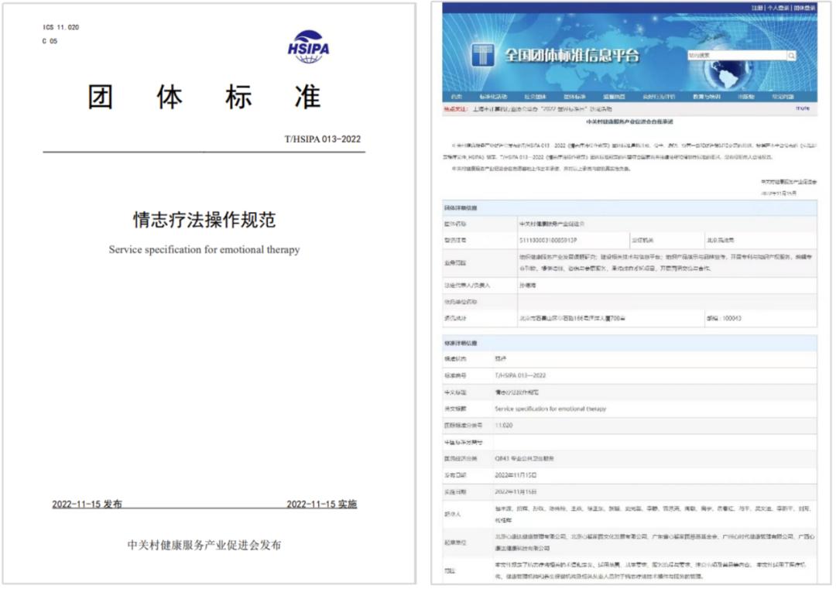836x589 pixels.
Task: Select the 首页 home menu item
Action: [x=455, y=94]
